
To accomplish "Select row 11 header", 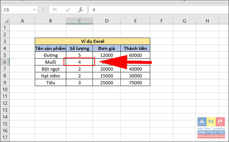I will pos(5,96).
